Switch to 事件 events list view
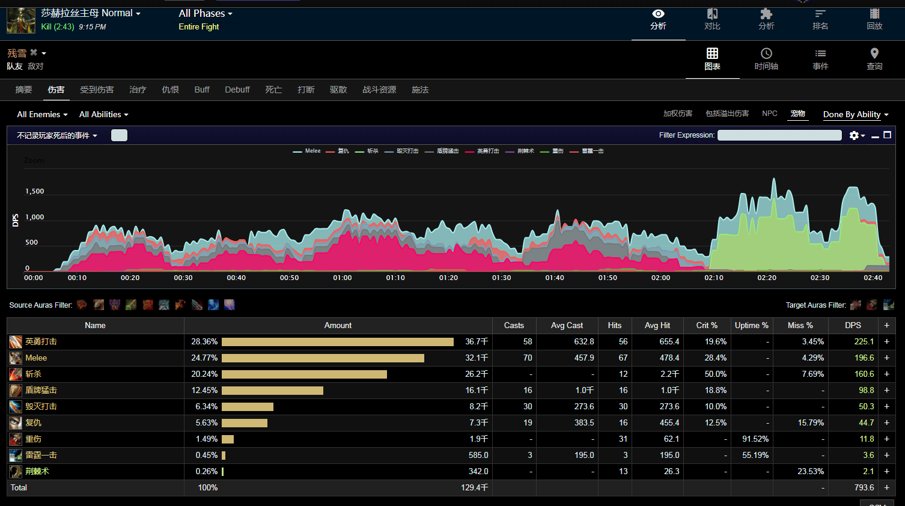Screen dimensions: 905x506 coord(820,59)
